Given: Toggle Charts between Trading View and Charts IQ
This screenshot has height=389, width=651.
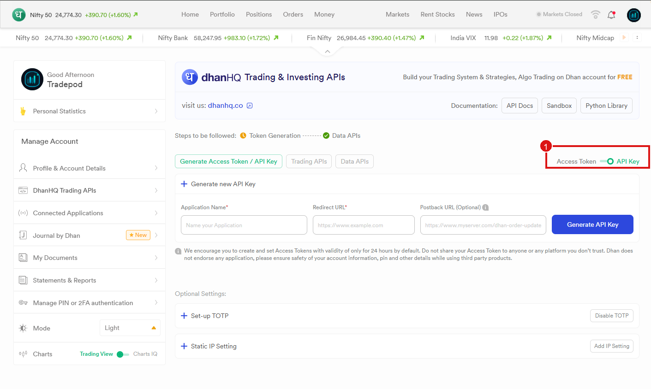Looking at the screenshot, I should pos(123,354).
